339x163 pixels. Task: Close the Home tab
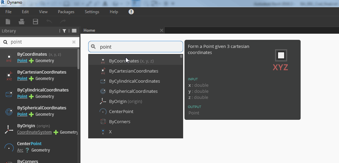pos(161,30)
